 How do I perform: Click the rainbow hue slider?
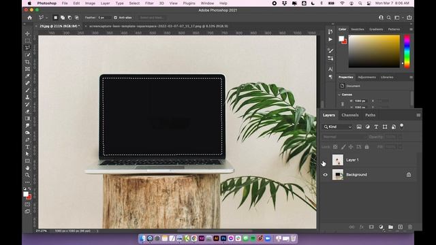pyautogui.click(x=407, y=51)
